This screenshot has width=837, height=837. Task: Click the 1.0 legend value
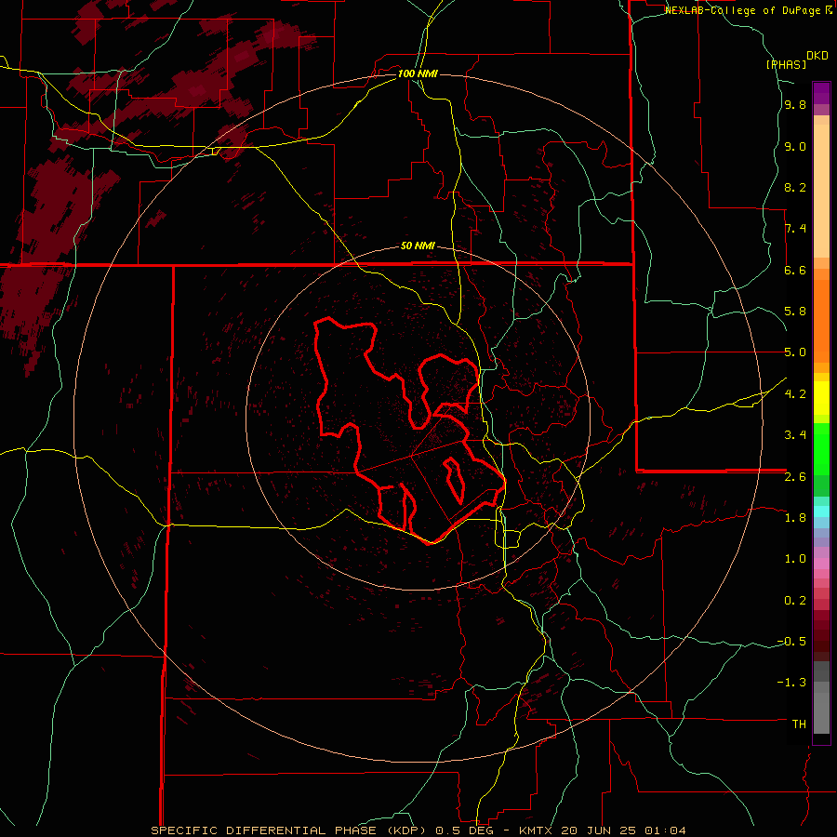point(795,560)
